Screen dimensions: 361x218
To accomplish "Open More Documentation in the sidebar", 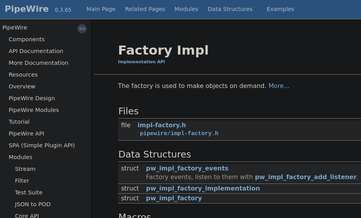I will (38, 63).
